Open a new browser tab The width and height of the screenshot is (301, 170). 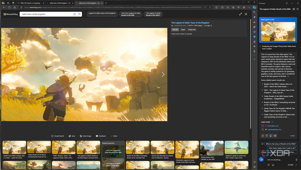point(106,3)
